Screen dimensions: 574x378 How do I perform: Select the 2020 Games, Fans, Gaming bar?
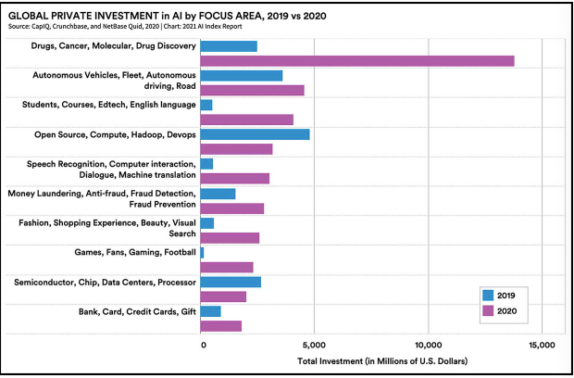[227, 267]
